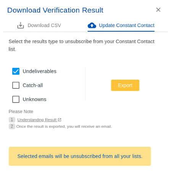This screenshot has width=171, height=178.
Task: Open the Understanding Result link
Action: pyautogui.click(x=37, y=120)
